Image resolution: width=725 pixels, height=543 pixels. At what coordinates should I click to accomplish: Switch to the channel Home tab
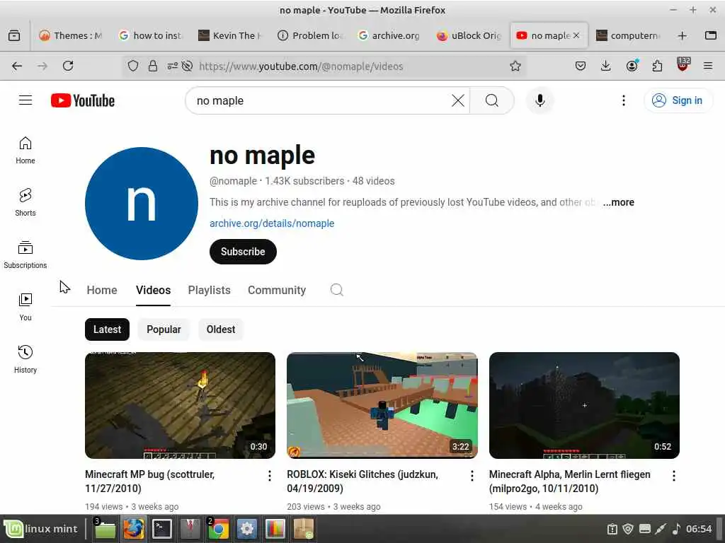click(102, 290)
